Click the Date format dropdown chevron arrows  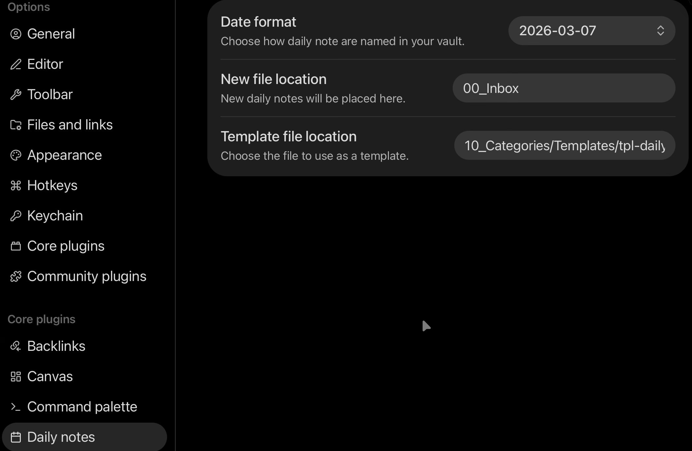pyautogui.click(x=660, y=31)
